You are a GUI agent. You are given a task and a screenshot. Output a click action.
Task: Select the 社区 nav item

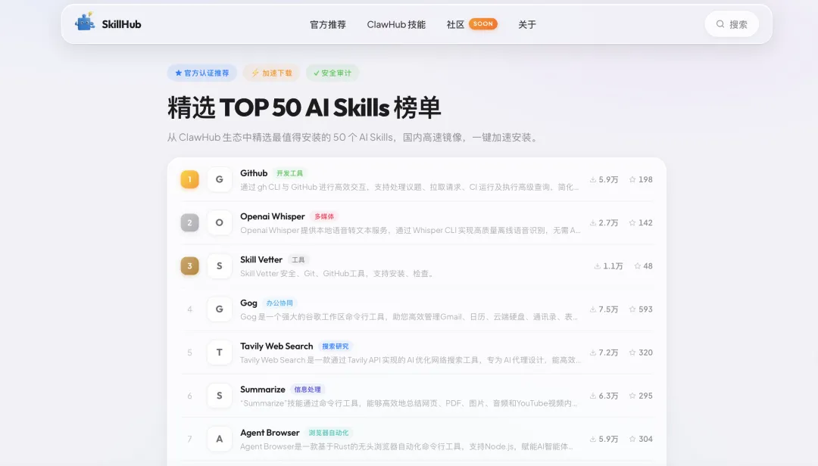pyautogui.click(x=455, y=24)
